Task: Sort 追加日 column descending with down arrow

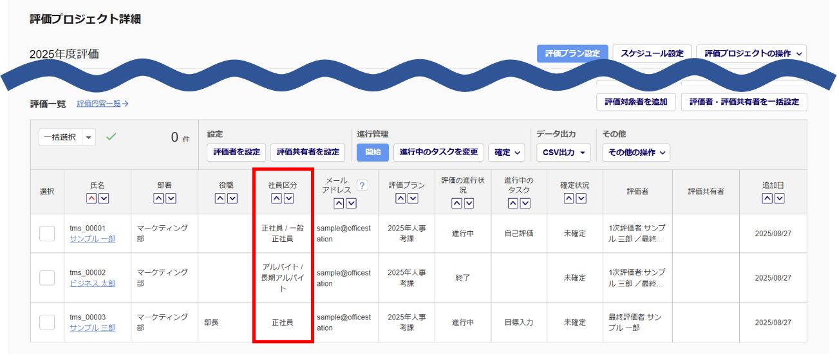Action: point(780,198)
